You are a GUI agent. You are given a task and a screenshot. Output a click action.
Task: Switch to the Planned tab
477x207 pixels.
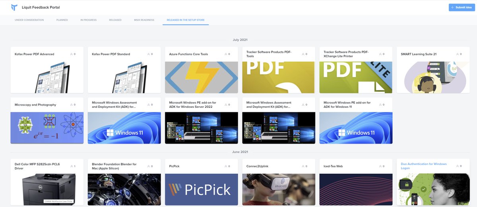tap(62, 20)
